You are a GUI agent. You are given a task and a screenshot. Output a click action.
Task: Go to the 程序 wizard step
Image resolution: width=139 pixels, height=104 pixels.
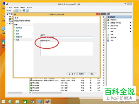tap(18, 31)
